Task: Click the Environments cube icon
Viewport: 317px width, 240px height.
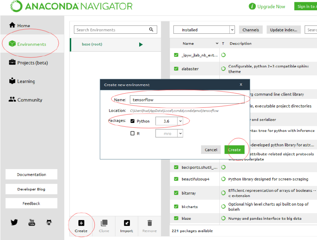Action: click(12, 43)
